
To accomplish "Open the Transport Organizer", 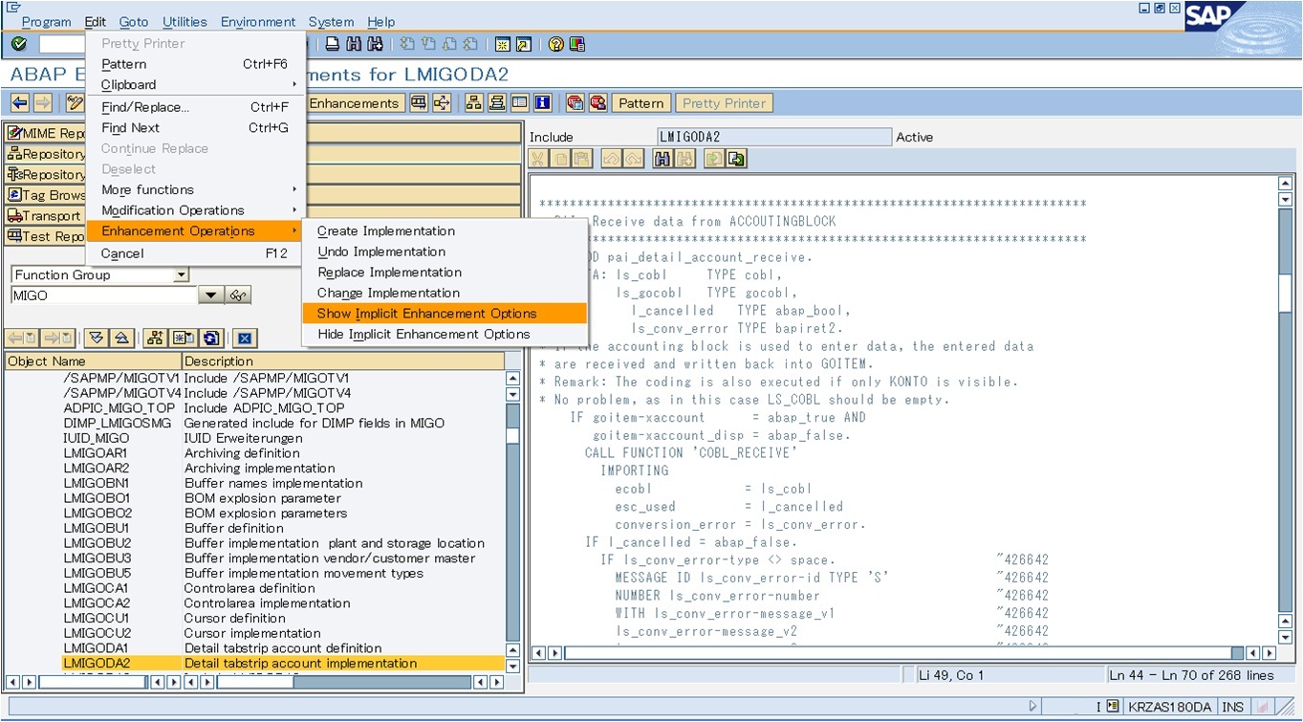I will (43, 215).
